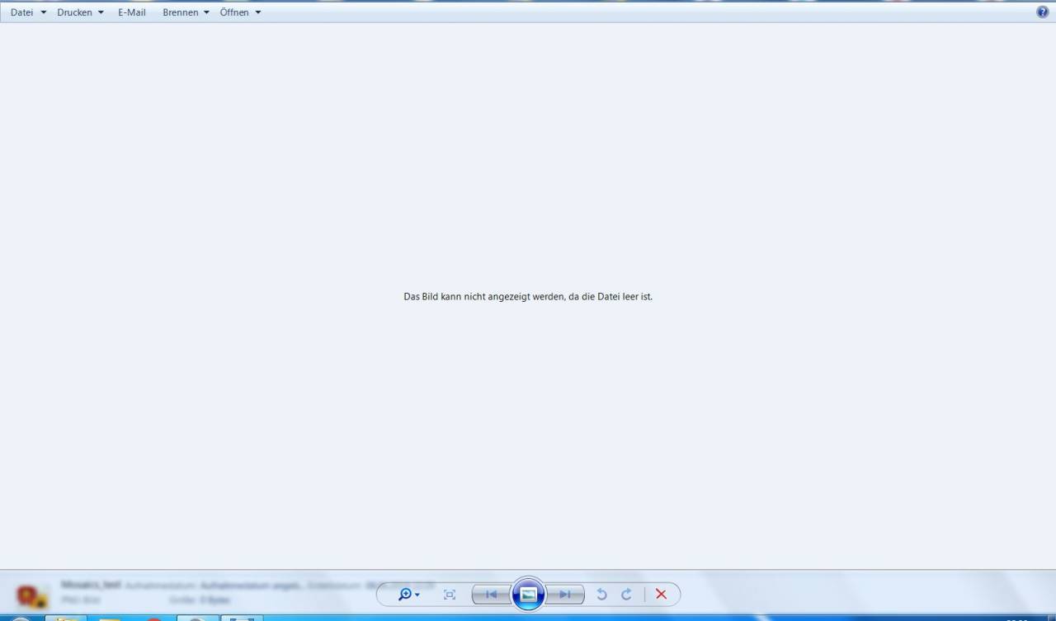Open the Öffnen dropdown menu

point(240,12)
